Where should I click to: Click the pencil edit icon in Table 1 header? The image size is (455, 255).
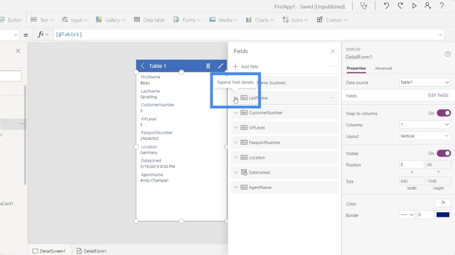(x=221, y=66)
